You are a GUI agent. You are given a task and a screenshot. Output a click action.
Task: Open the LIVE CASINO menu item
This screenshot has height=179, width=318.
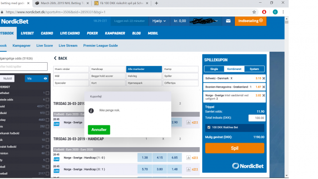point(70,33)
